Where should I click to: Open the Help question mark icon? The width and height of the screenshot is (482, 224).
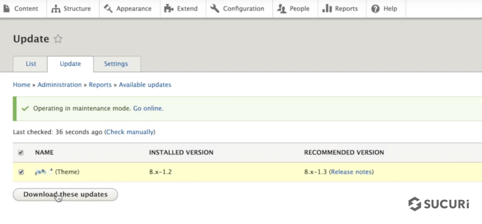[x=375, y=8]
